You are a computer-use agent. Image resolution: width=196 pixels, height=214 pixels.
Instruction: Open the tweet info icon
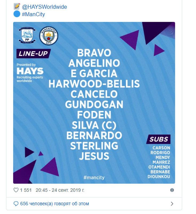point(172,190)
